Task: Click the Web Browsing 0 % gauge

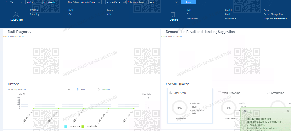Action: 229,108
